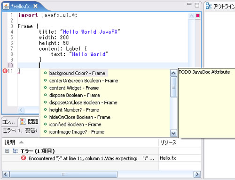Minimize the editor pane
Screen dimensions: 235x180
click(189, 4)
